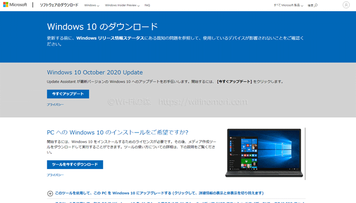Click the Windows 10 のダウンロード page title
Viewport: 356px width, 203px height.
coord(102,26)
